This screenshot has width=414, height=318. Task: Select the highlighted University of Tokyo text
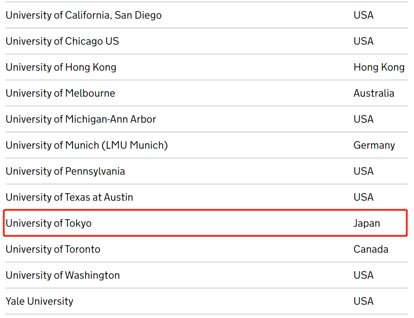(x=49, y=224)
